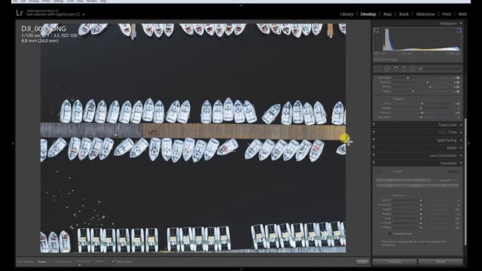Switch to the Develop module

click(368, 14)
